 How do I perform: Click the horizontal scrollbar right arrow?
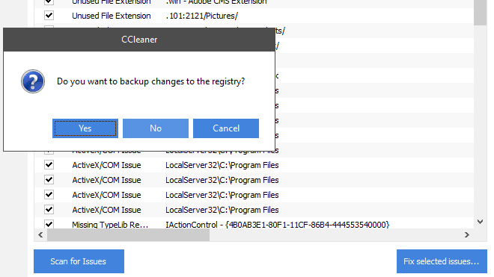click(467, 235)
